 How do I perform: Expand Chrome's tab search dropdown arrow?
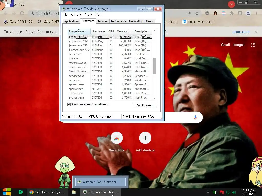pyautogui.click(x=231, y=4)
